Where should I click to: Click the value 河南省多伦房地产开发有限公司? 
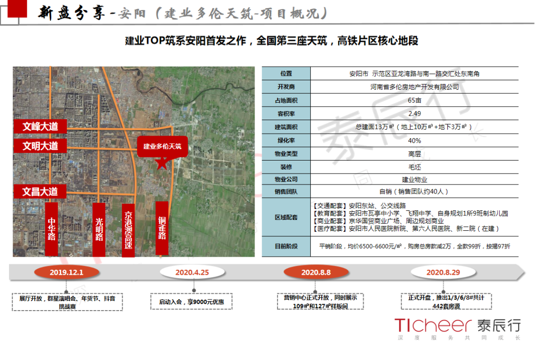(x=414, y=87)
